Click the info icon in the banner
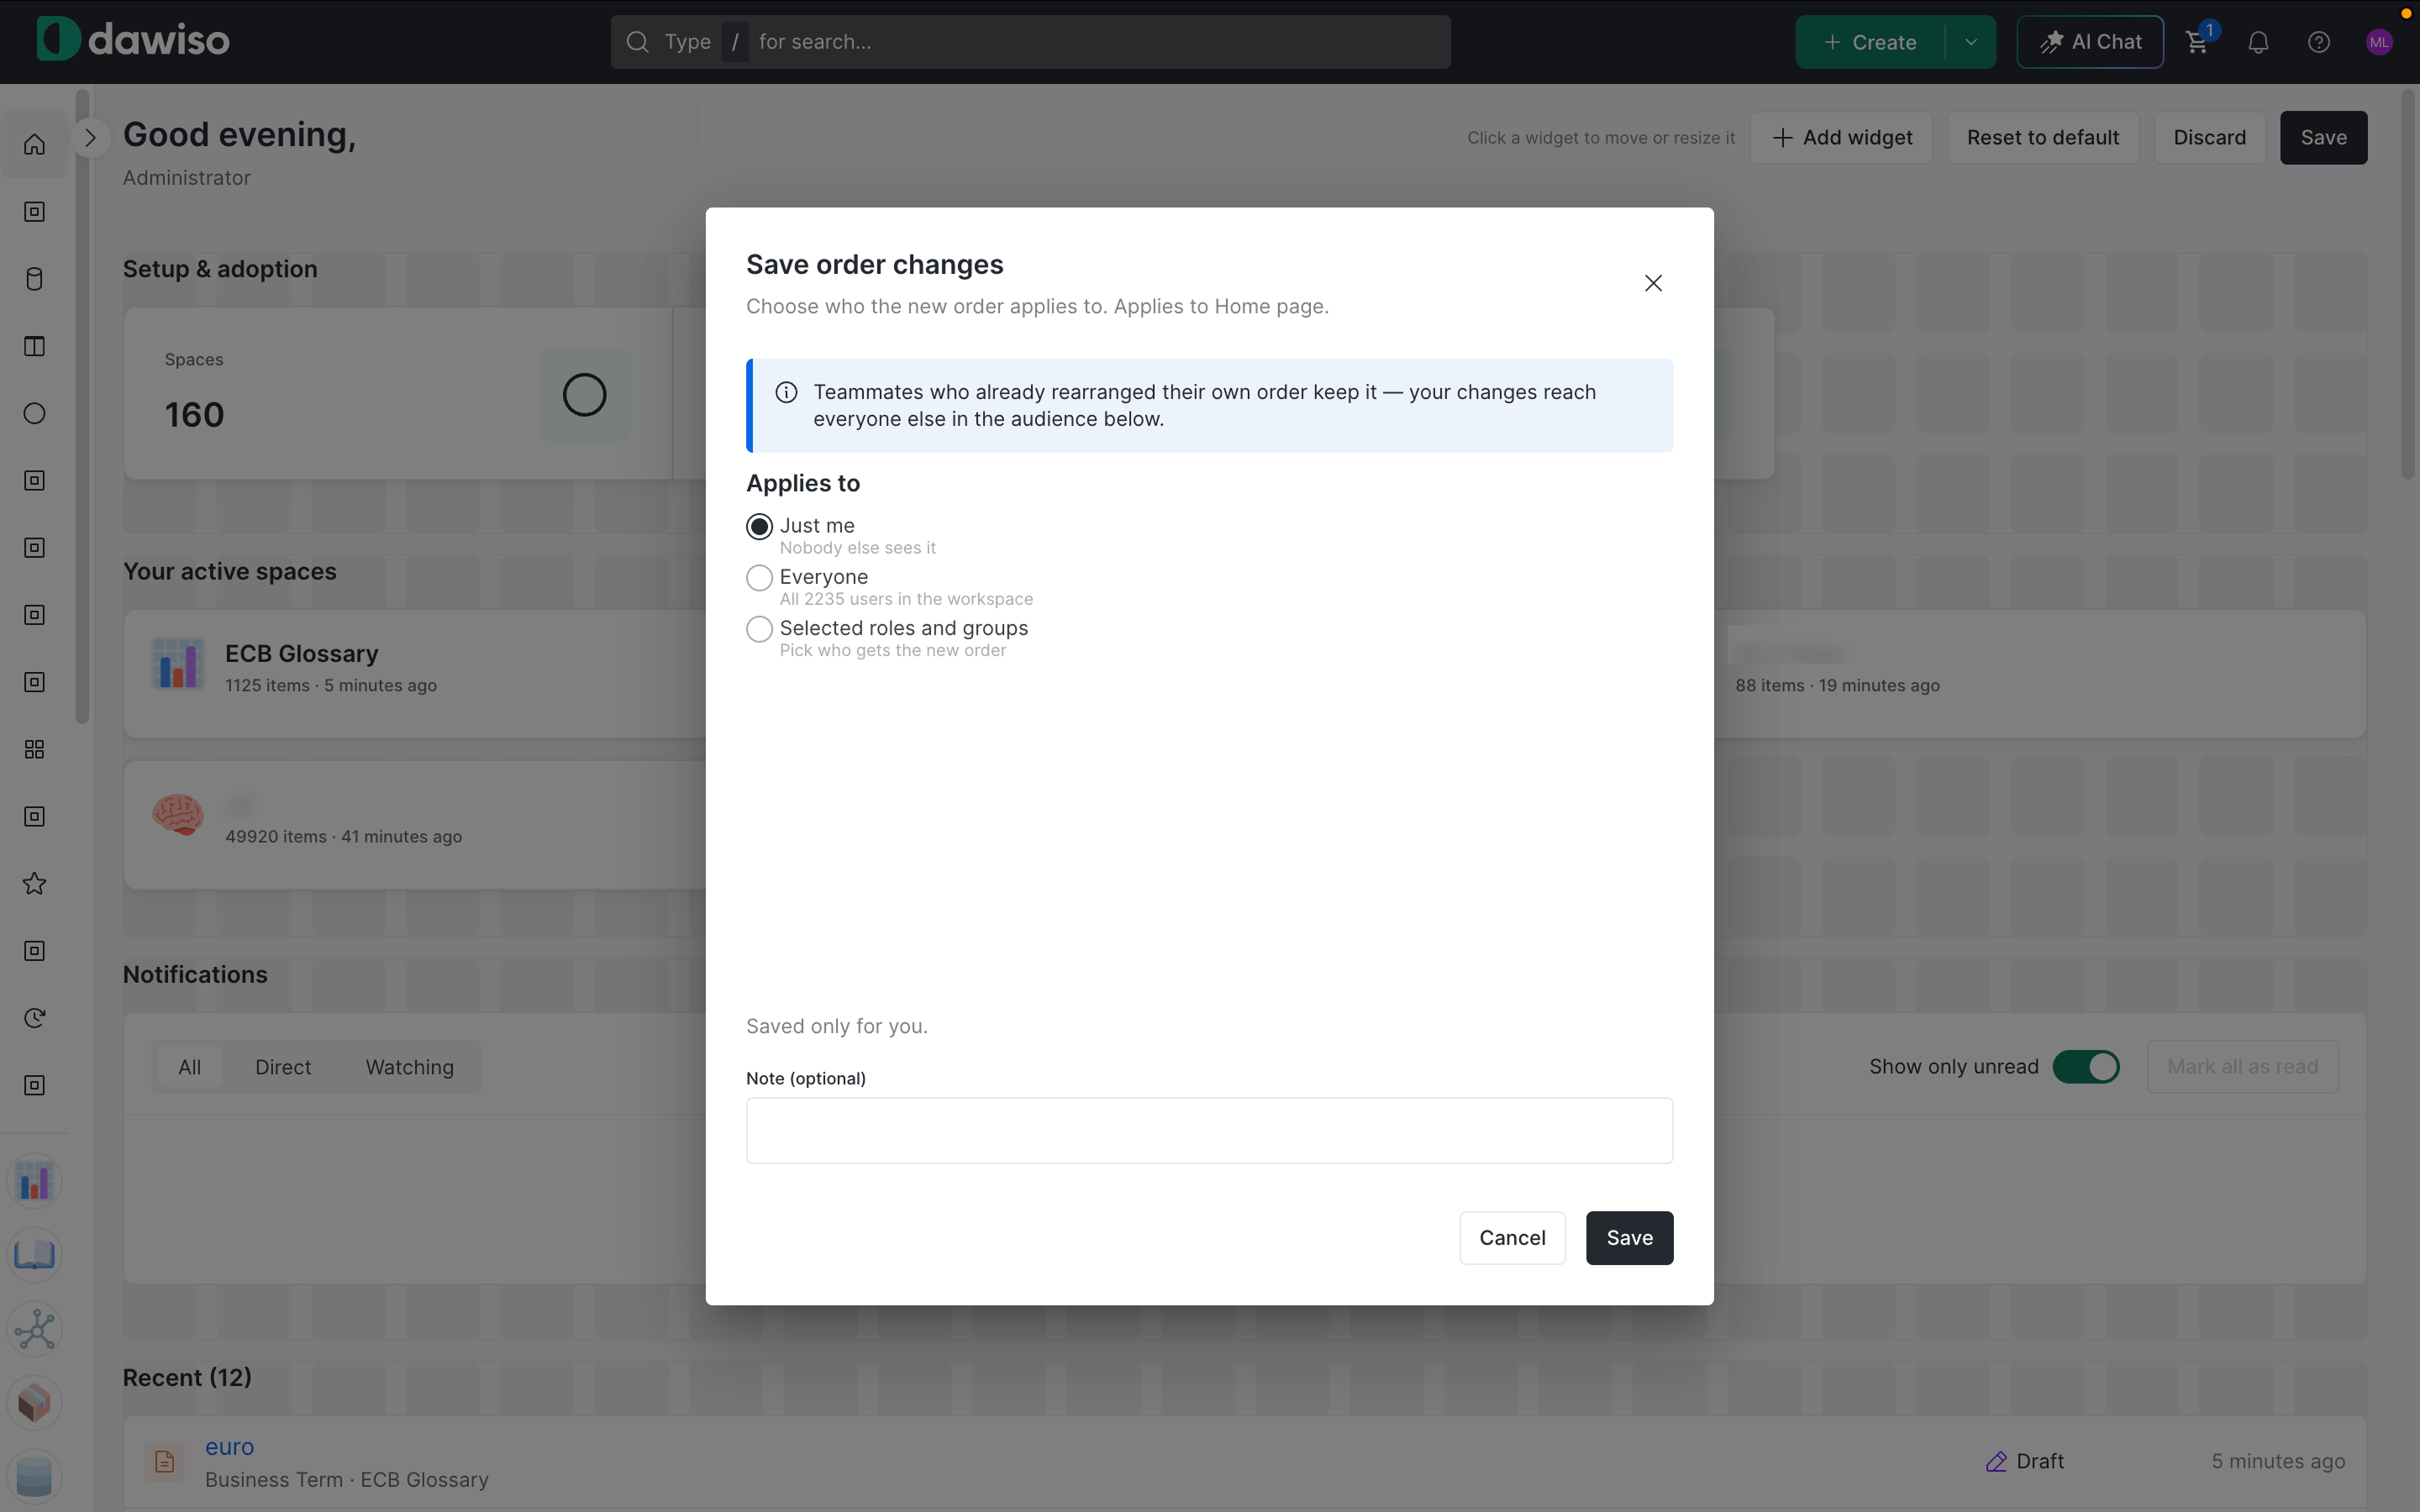Viewport: 2420px width, 1512px height. pyautogui.click(x=786, y=392)
